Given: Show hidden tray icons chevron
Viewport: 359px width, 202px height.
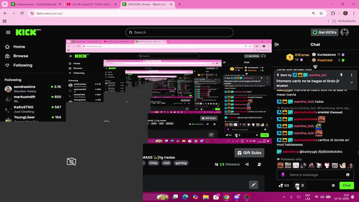Looking at the screenshot, I should point(284,197).
